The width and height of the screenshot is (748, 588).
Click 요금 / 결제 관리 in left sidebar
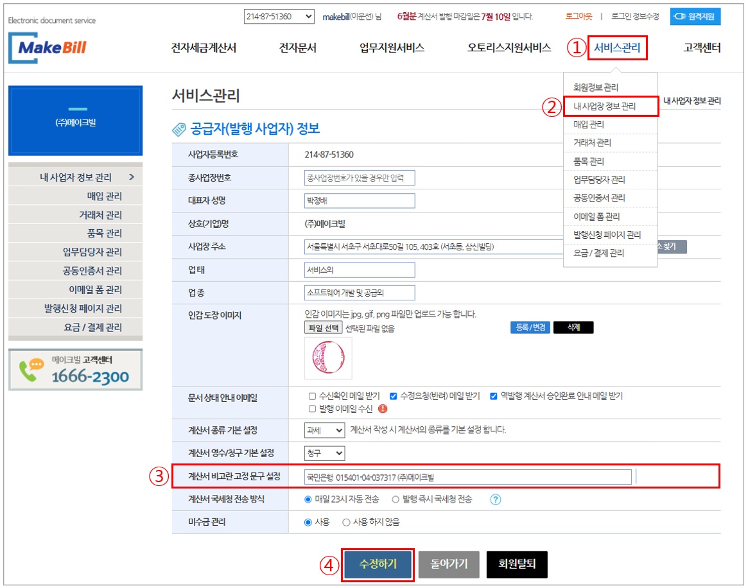click(75, 327)
